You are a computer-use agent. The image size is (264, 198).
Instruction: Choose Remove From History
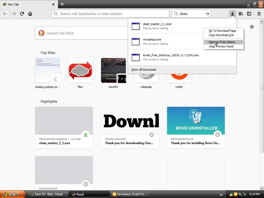pyautogui.click(x=224, y=42)
